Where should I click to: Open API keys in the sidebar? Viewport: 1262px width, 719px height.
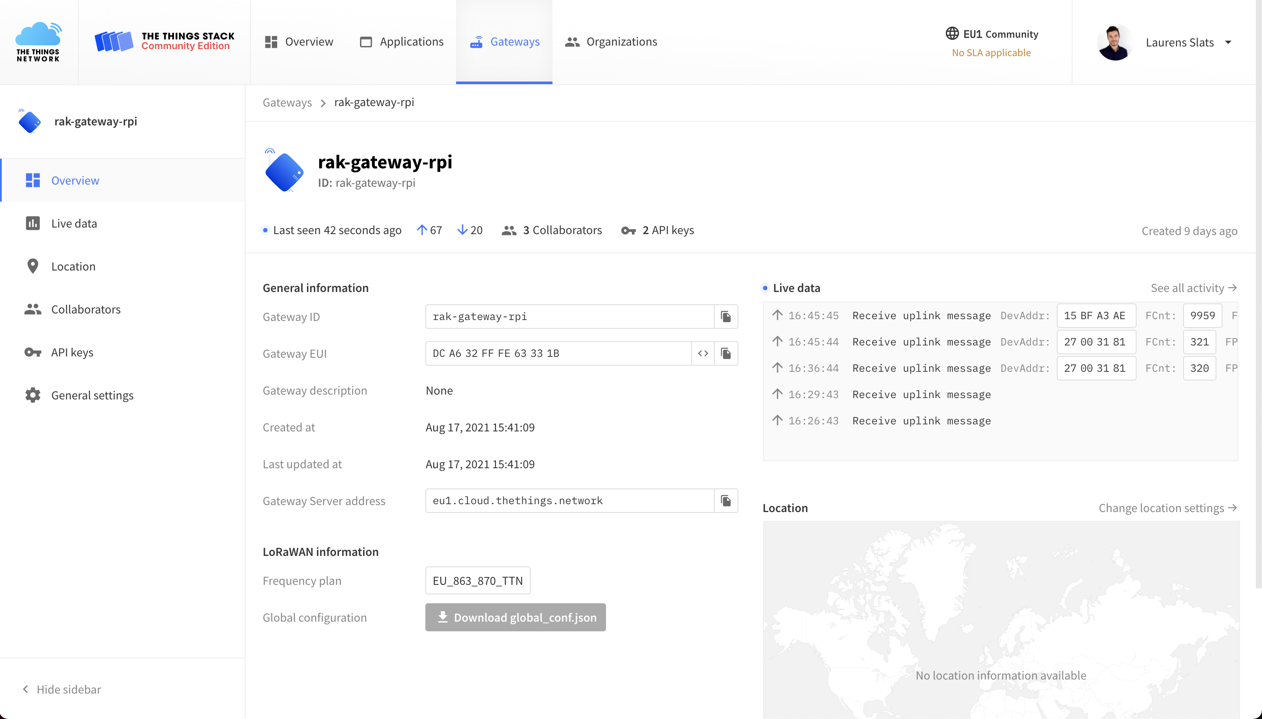point(123,352)
